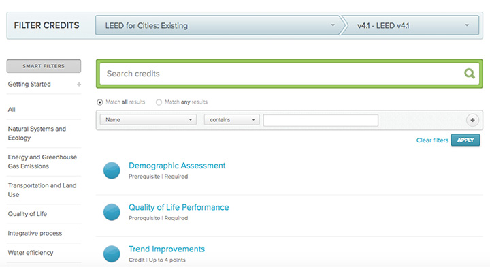Open the Name filter field dropdown
This screenshot has width=490, height=276.
pos(148,120)
